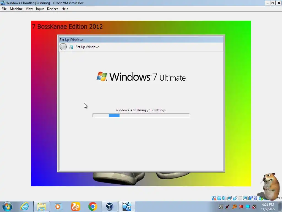Click the finalizing settings progress bar
Viewport: 282px width, 212px height.
[141, 115]
